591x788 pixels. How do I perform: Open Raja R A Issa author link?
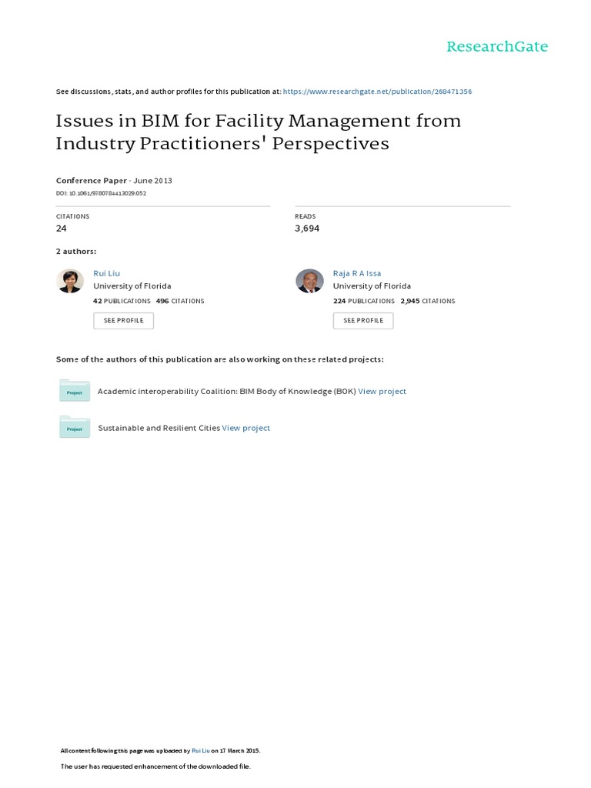(356, 273)
